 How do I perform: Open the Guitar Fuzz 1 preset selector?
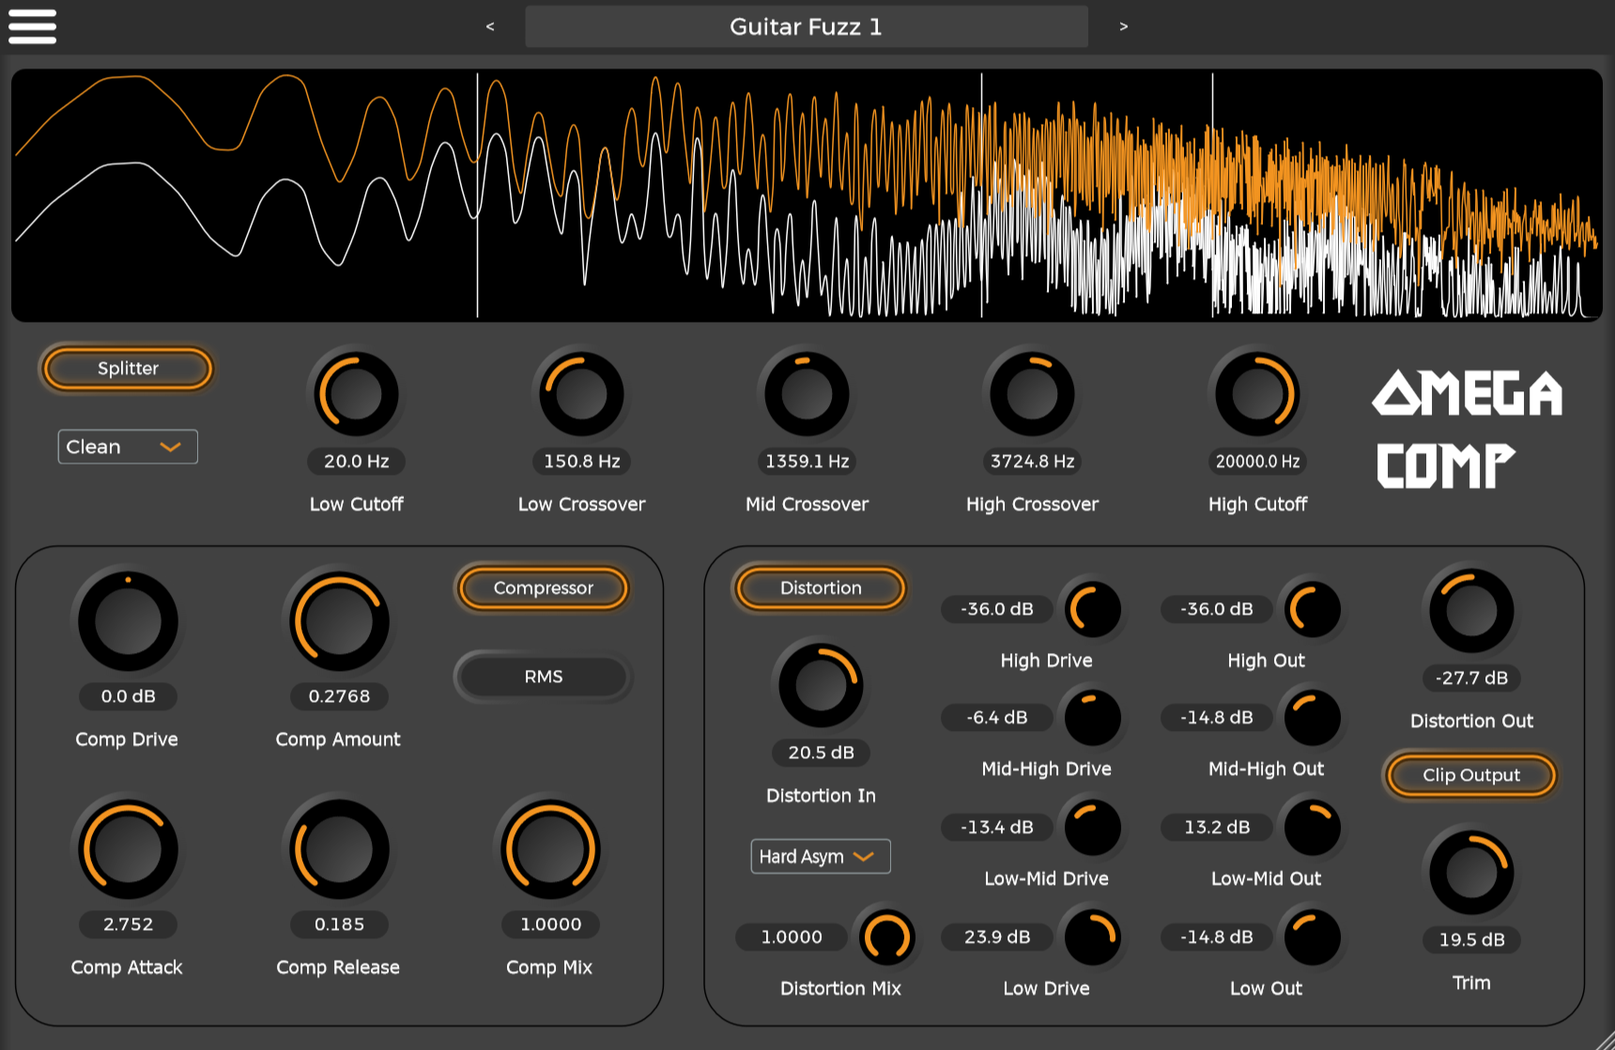[806, 26]
